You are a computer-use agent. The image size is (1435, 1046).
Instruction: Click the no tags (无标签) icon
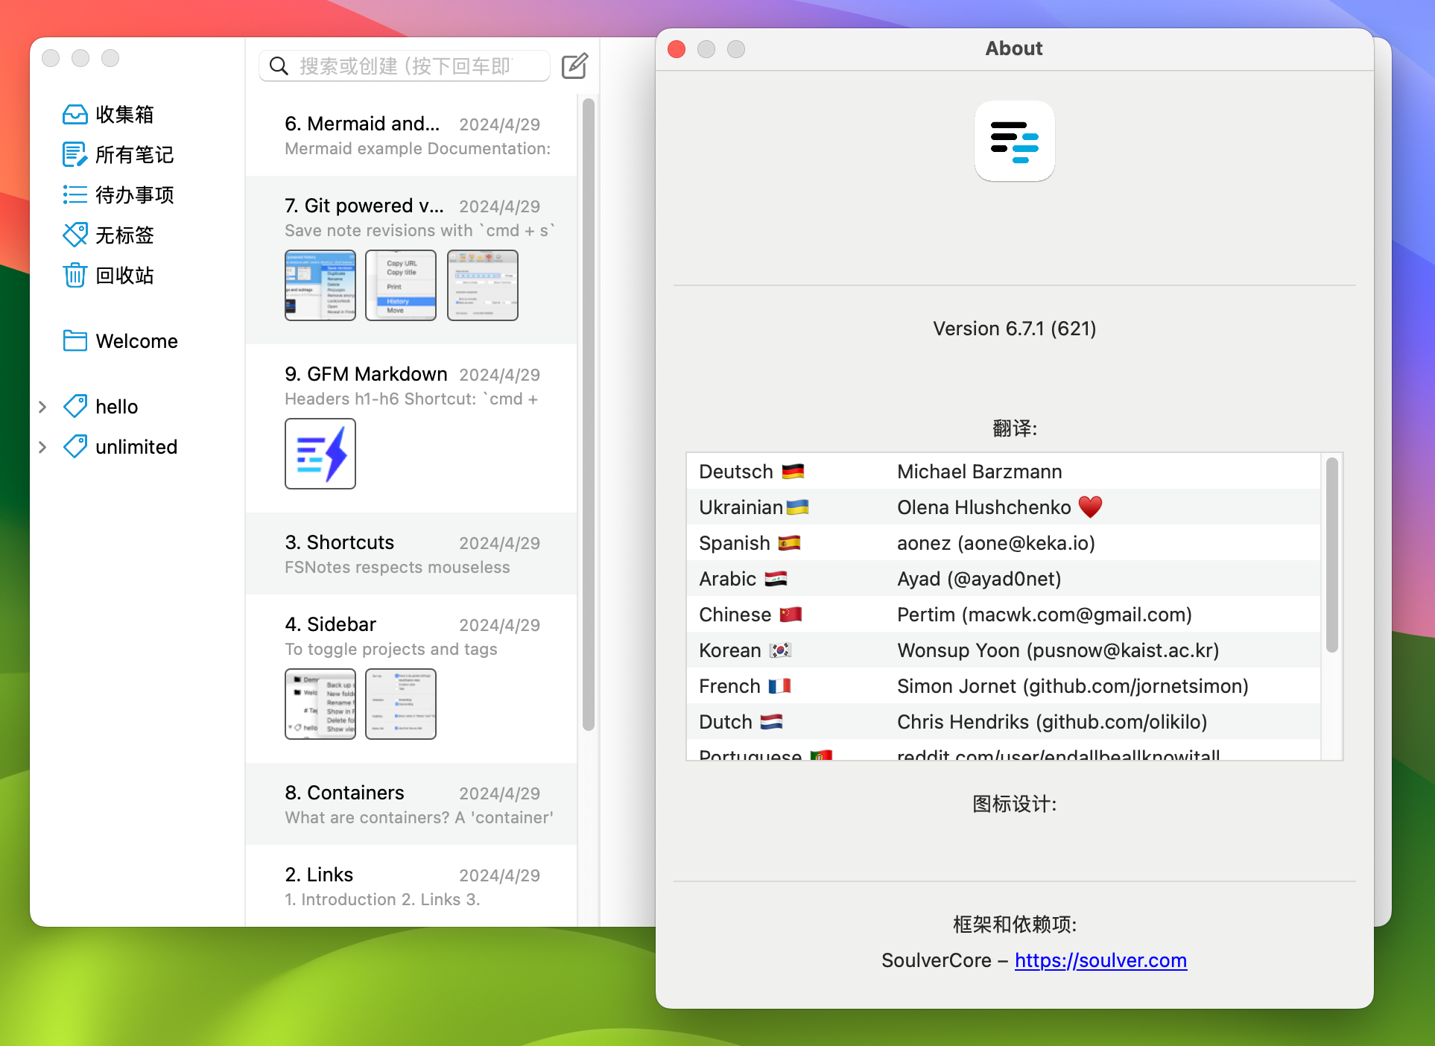coord(75,232)
